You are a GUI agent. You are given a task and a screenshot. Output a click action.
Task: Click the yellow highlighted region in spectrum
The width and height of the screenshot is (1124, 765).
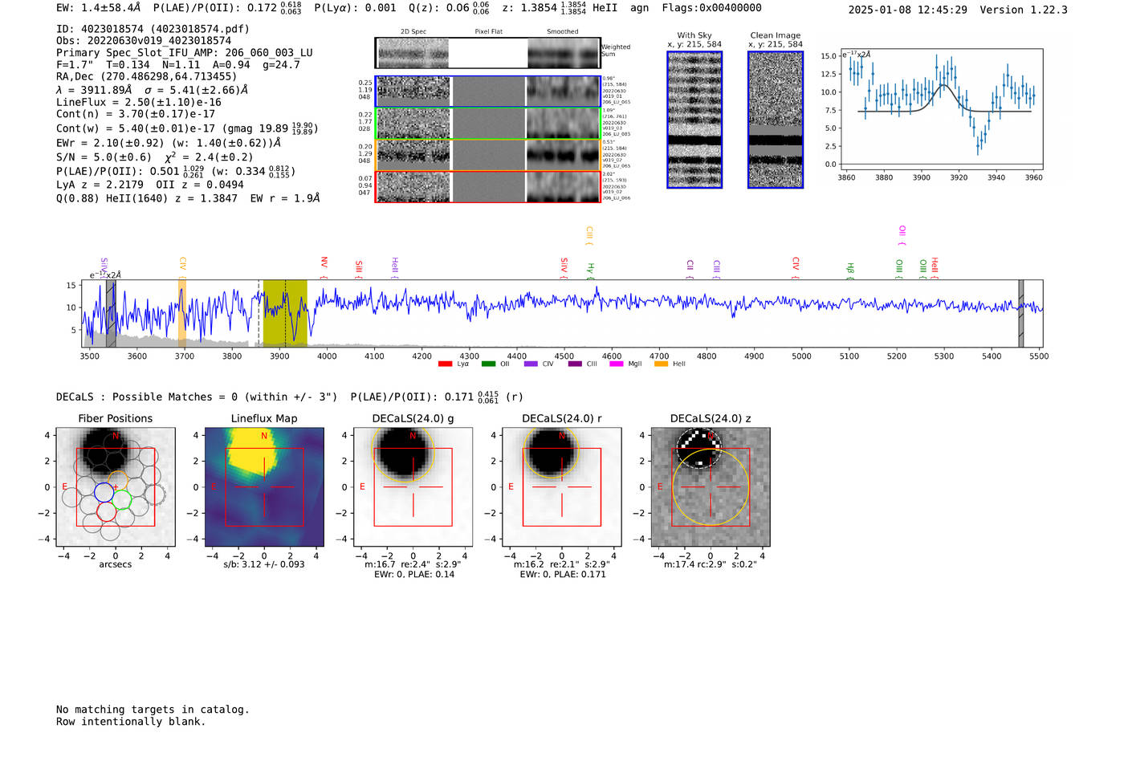click(x=285, y=313)
